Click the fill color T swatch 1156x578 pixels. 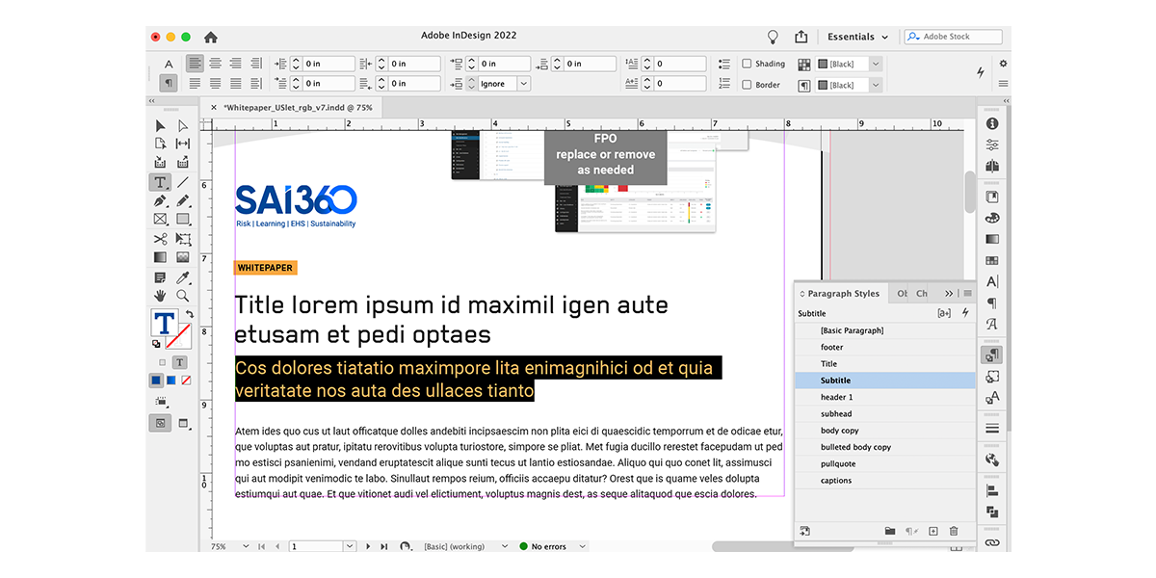click(x=165, y=323)
